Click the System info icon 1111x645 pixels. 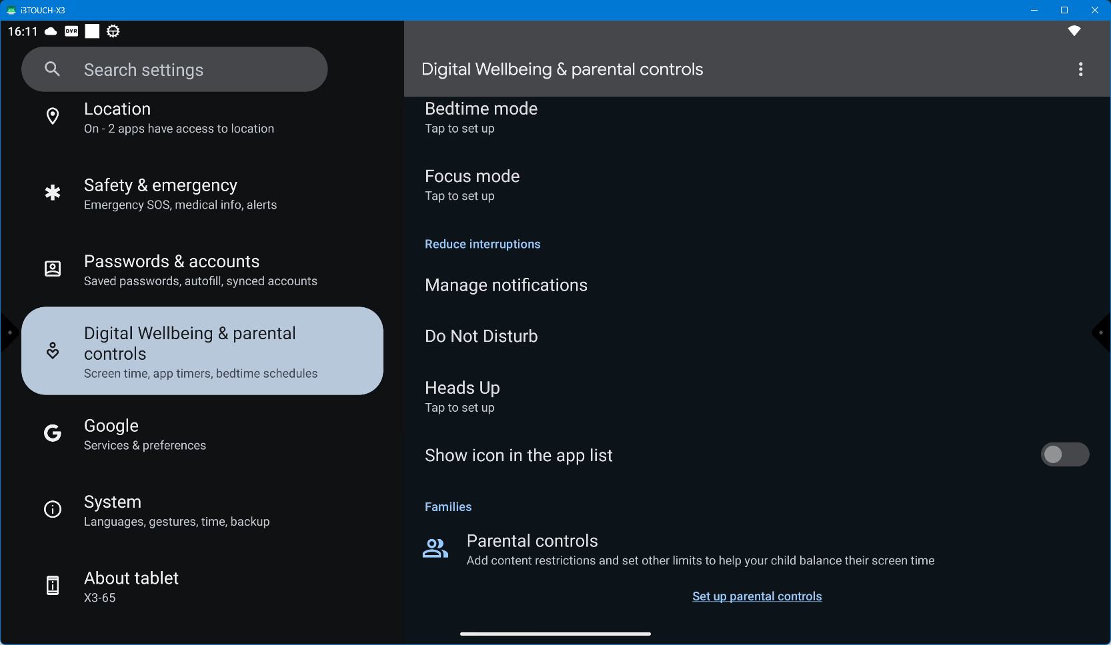pyautogui.click(x=53, y=510)
